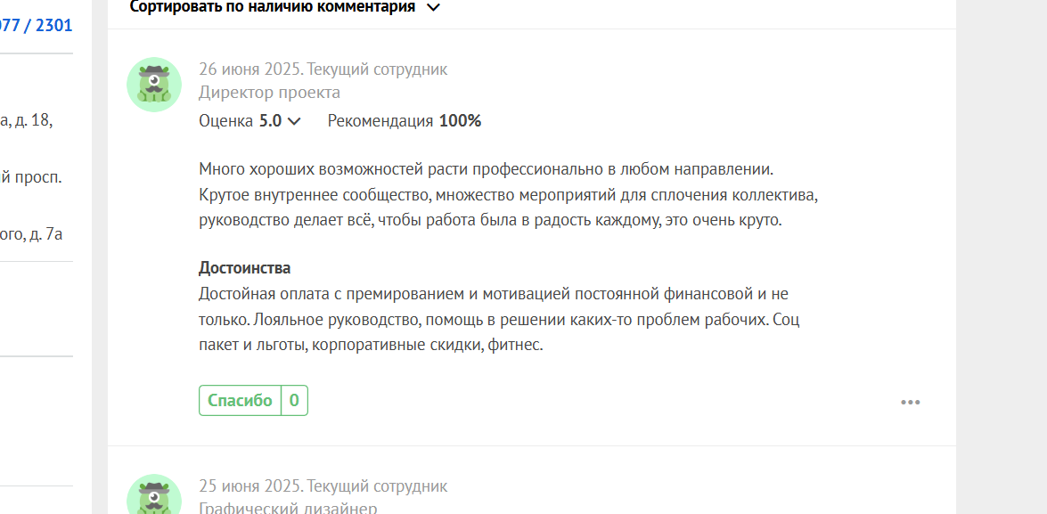Open the three-dot menu on the director's review
The image size is (1047, 514).
point(910,402)
